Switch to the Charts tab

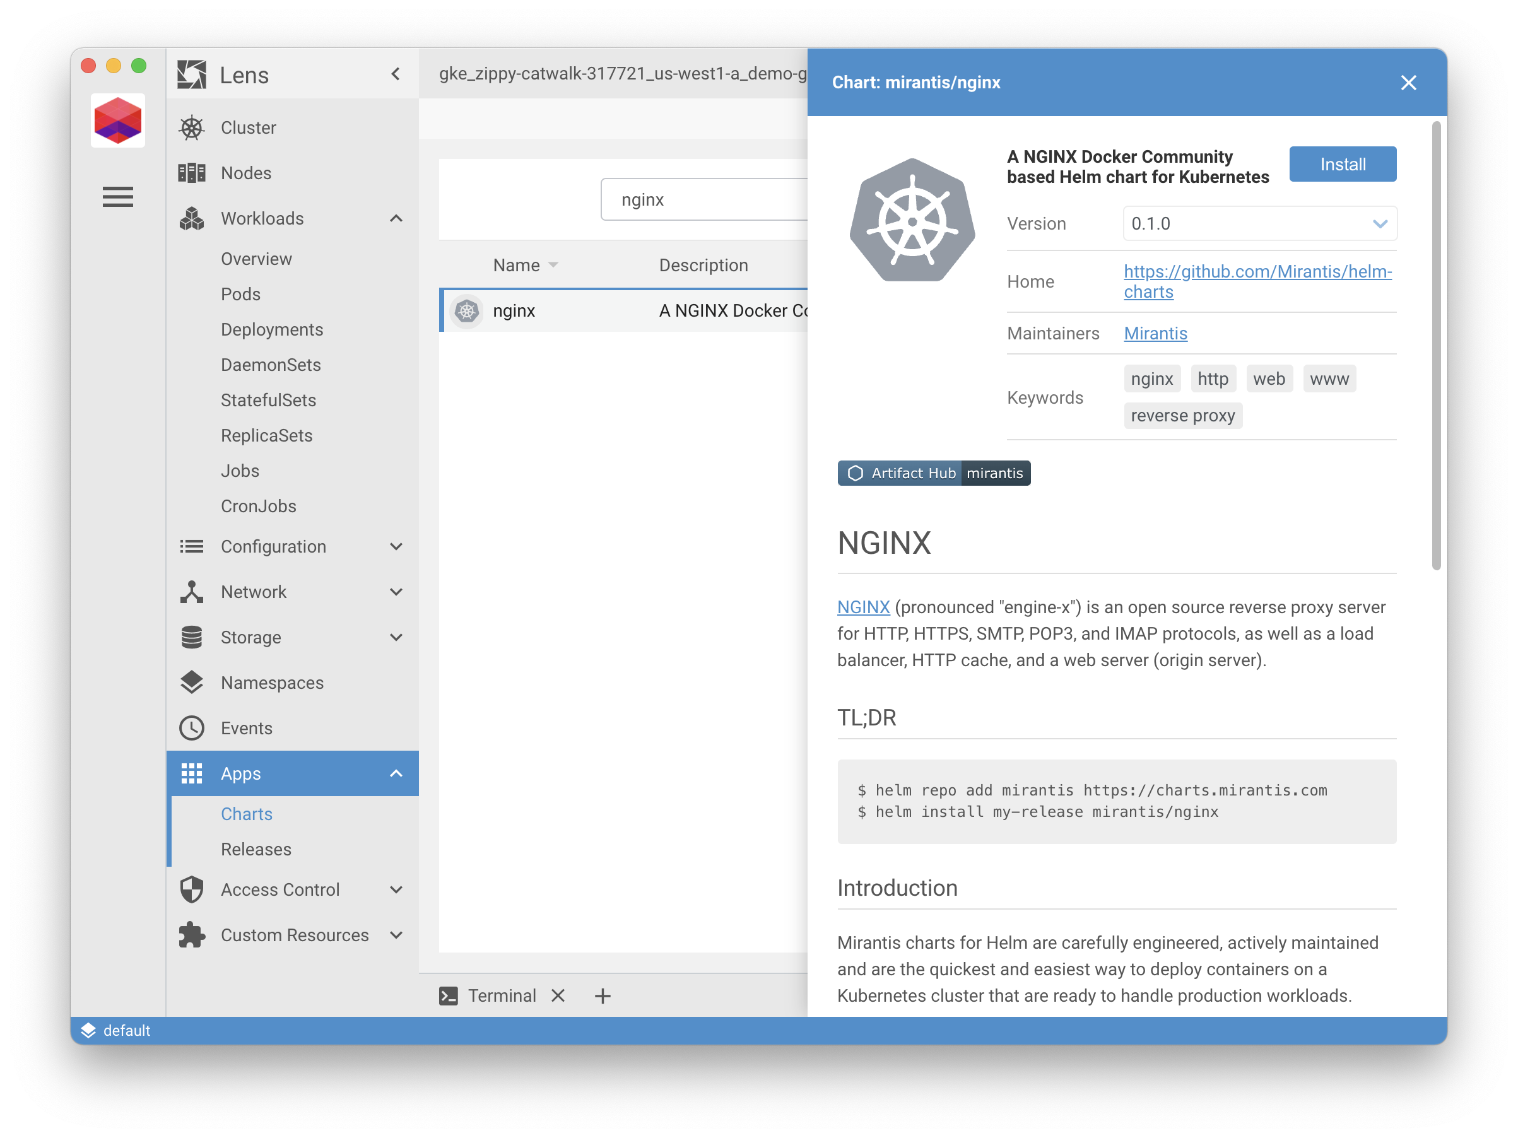pos(246,814)
